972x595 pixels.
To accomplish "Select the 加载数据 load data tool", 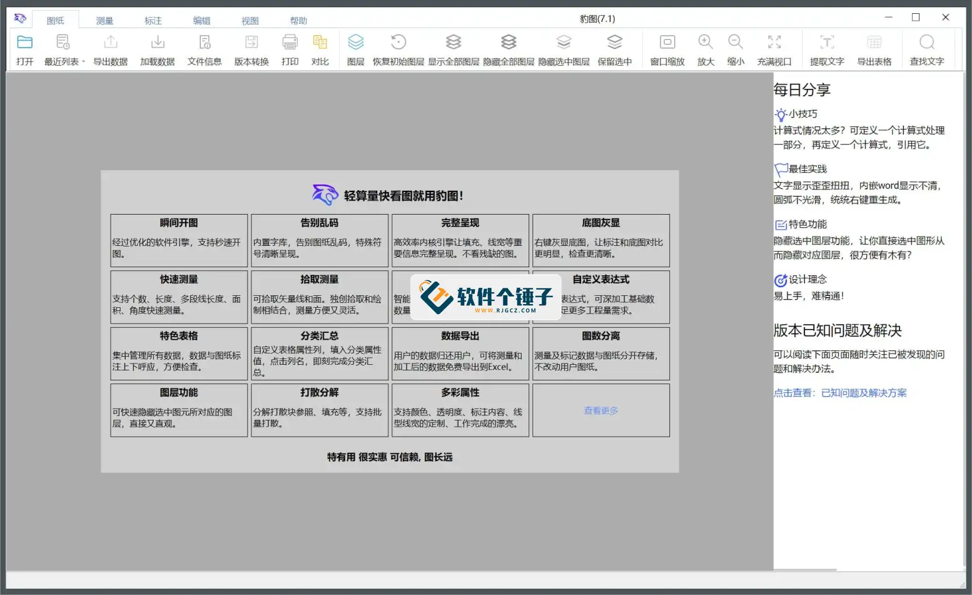I will tap(156, 49).
